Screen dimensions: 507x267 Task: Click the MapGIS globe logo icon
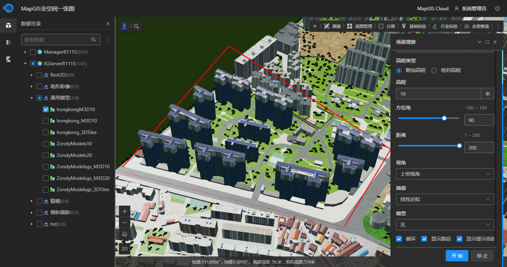coord(8,8)
